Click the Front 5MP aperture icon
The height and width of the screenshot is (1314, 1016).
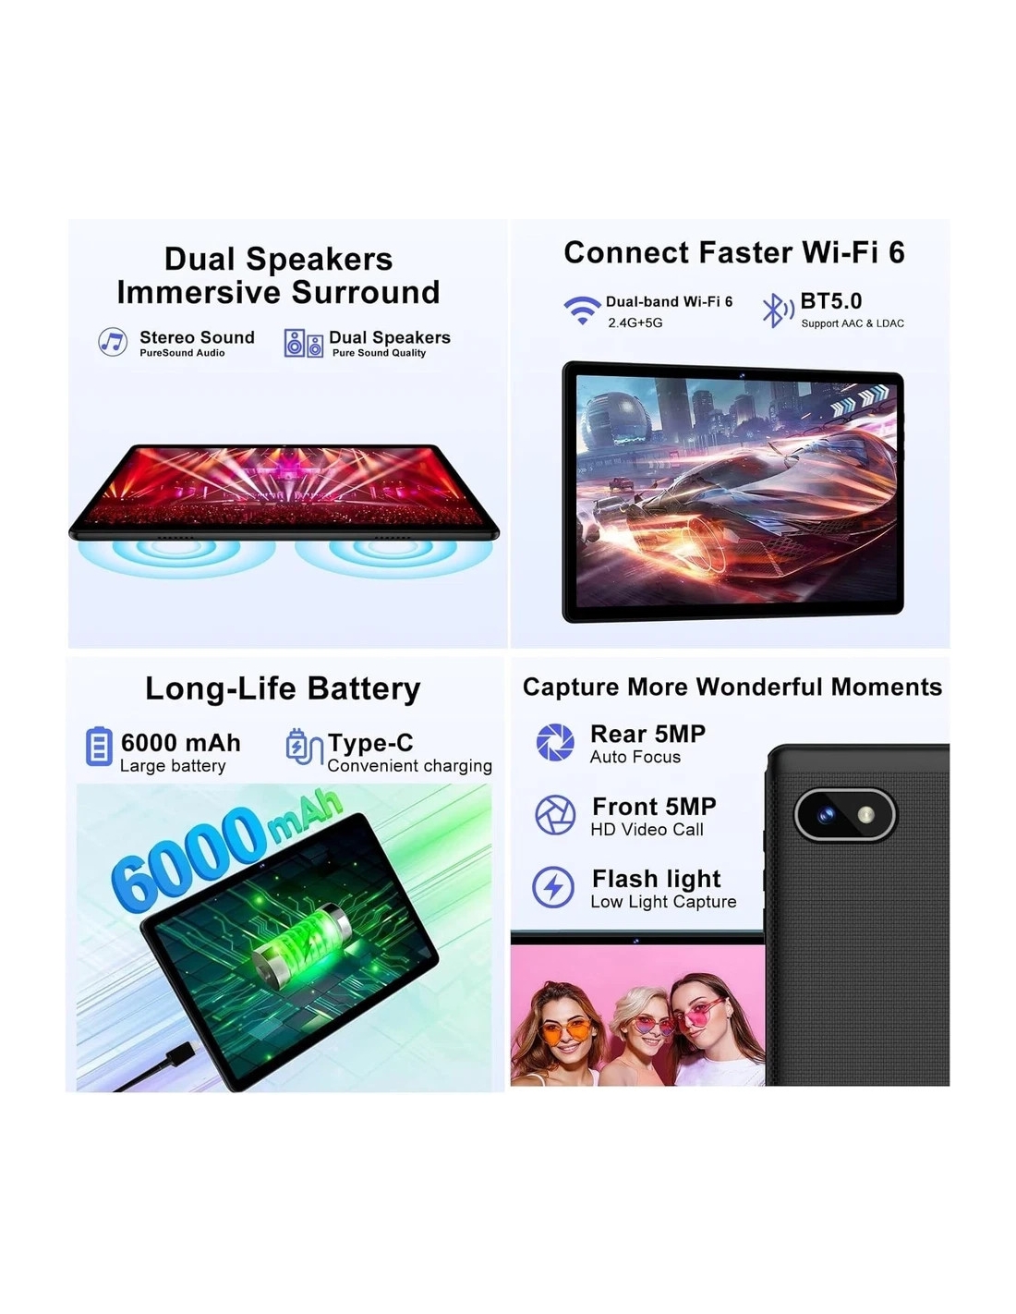point(555,815)
